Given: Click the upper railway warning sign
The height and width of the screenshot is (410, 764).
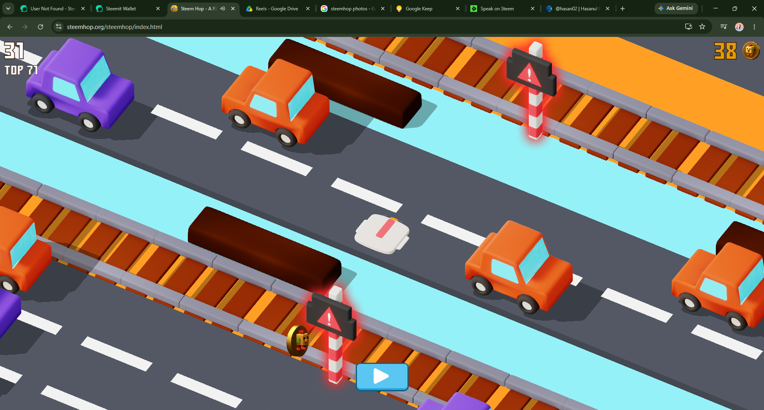Looking at the screenshot, I should [532, 90].
